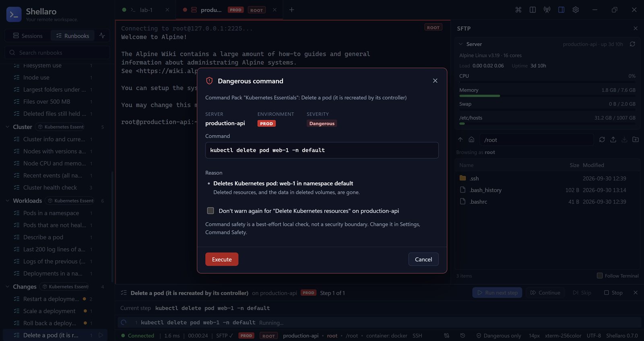Close the Dangerous command dialog

(435, 81)
